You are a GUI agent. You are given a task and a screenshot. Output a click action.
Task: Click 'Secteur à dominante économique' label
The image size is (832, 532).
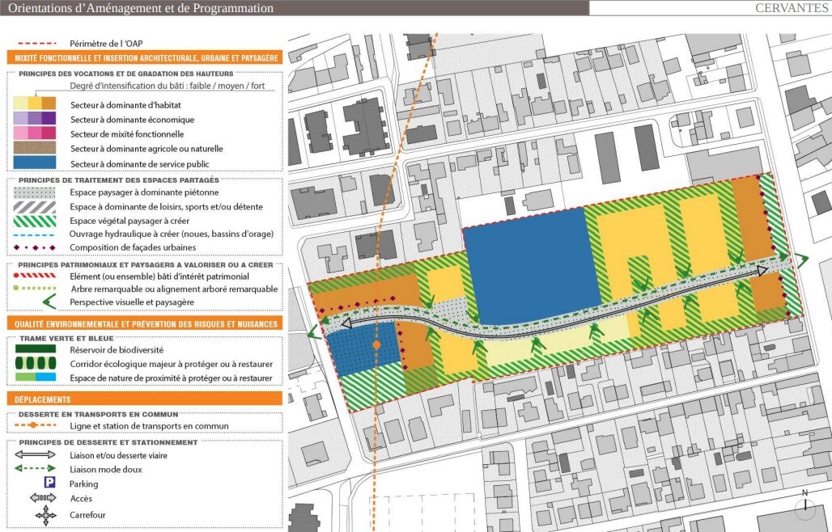[132, 120]
